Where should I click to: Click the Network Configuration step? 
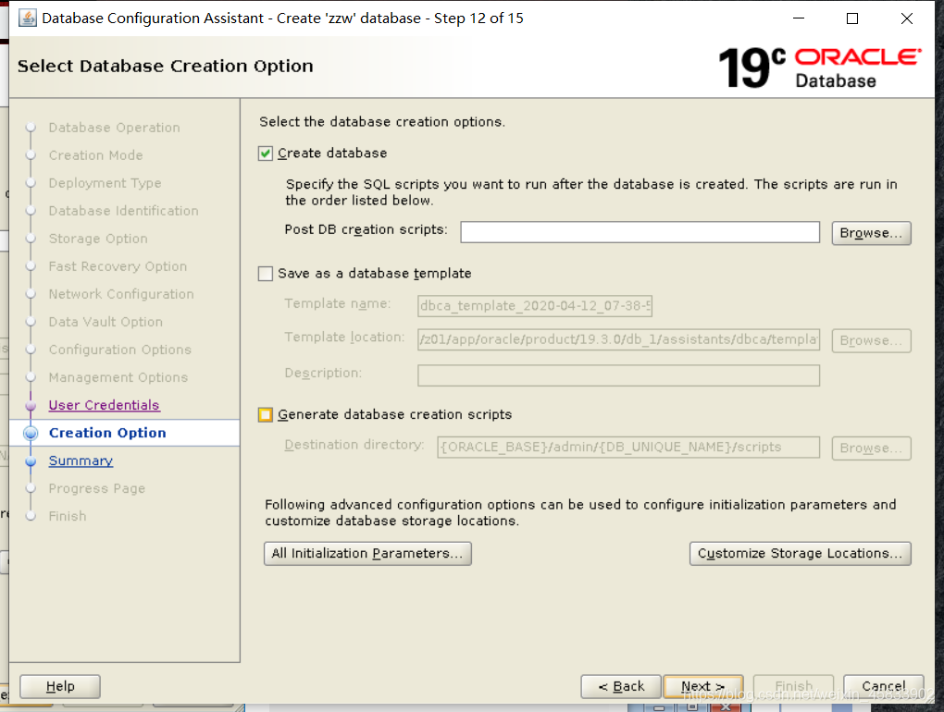click(x=121, y=294)
